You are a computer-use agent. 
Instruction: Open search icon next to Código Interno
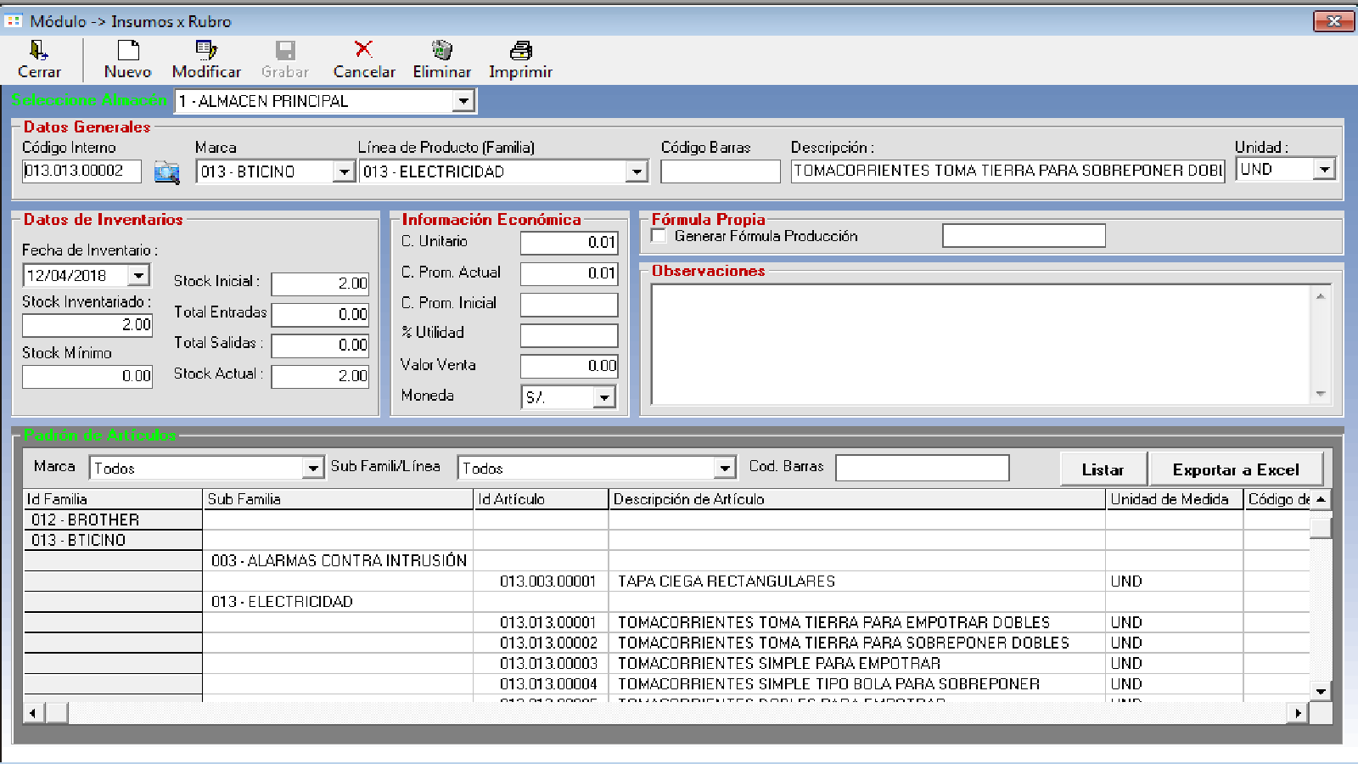[x=167, y=172]
